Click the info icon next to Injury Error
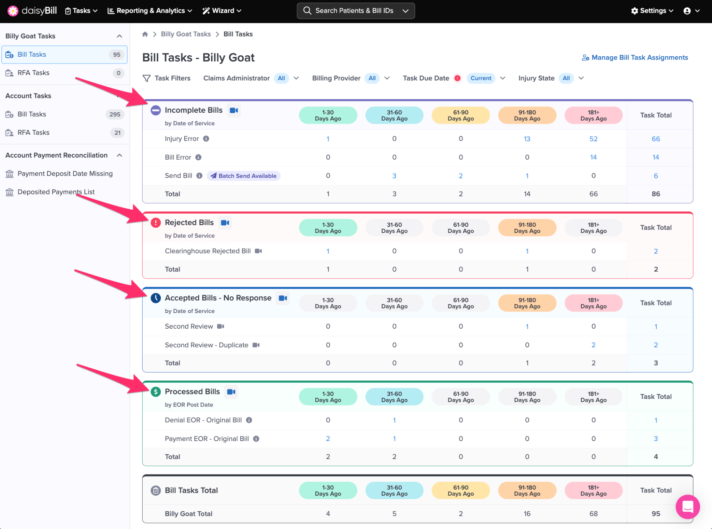 point(206,139)
